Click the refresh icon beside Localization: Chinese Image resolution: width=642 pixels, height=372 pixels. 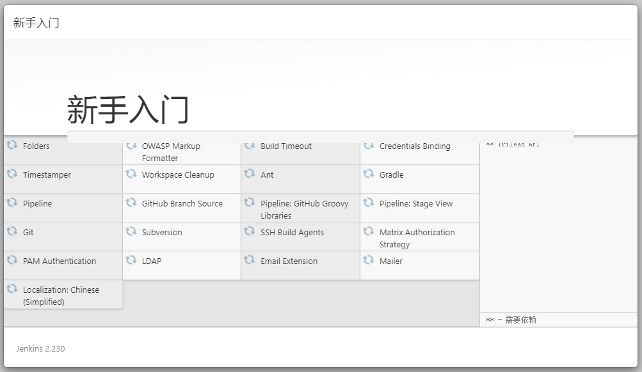12,289
